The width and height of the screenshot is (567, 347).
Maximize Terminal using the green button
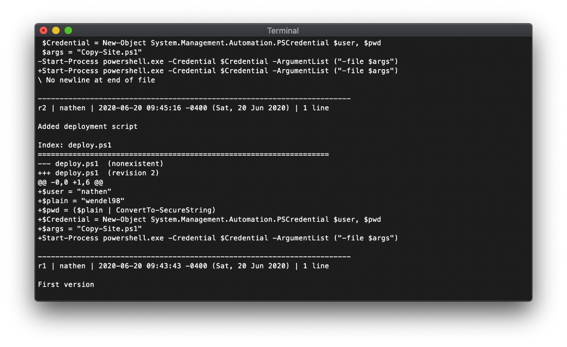click(x=68, y=31)
